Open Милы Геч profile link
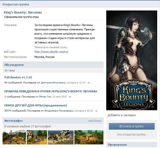This screenshot has width=160, height=148. tap(45, 97)
